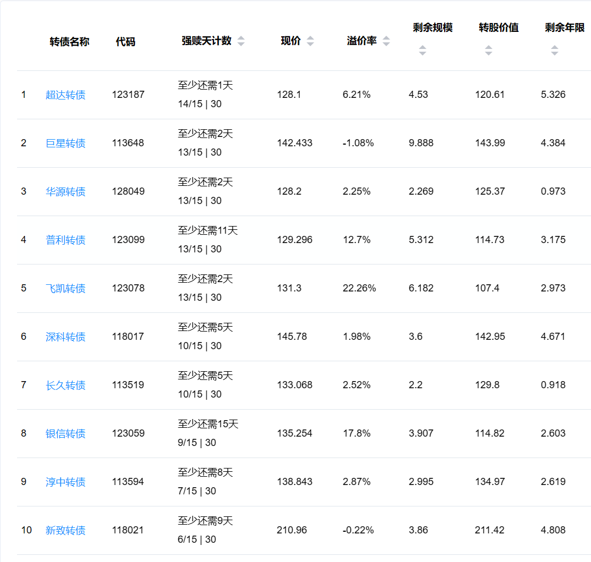Click the 代码 column header
The width and height of the screenshot is (591, 562).
[x=125, y=42]
